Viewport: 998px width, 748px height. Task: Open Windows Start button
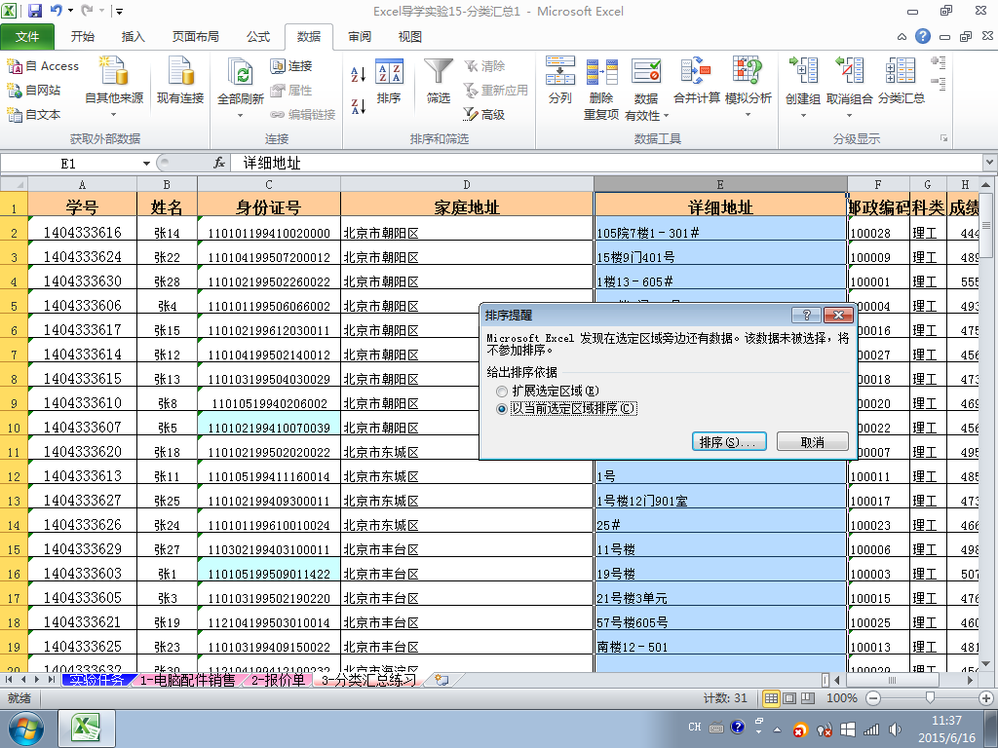[x=25, y=729]
